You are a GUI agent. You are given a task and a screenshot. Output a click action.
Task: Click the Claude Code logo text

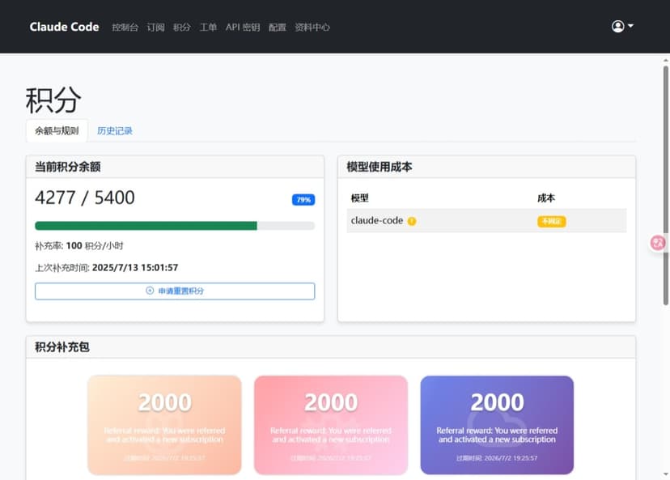pyautogui.click(x=64, y=26)
